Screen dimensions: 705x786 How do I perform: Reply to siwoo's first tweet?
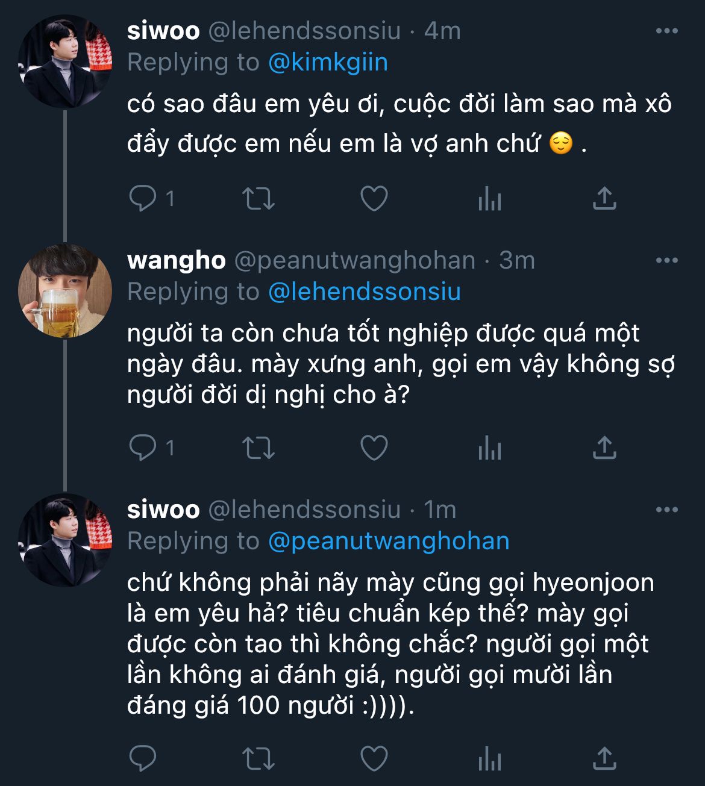[x=143, y=199]
